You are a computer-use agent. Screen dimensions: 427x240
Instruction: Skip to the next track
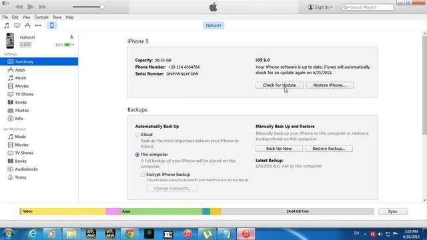coord(42,7)
